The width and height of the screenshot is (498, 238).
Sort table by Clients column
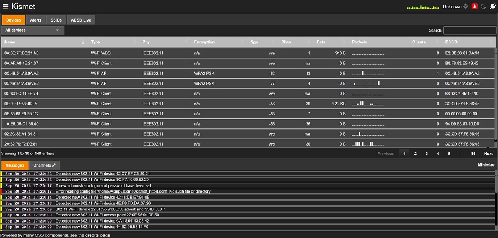426,42
